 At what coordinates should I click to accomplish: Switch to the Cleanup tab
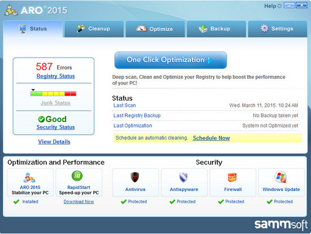[94, 29]
